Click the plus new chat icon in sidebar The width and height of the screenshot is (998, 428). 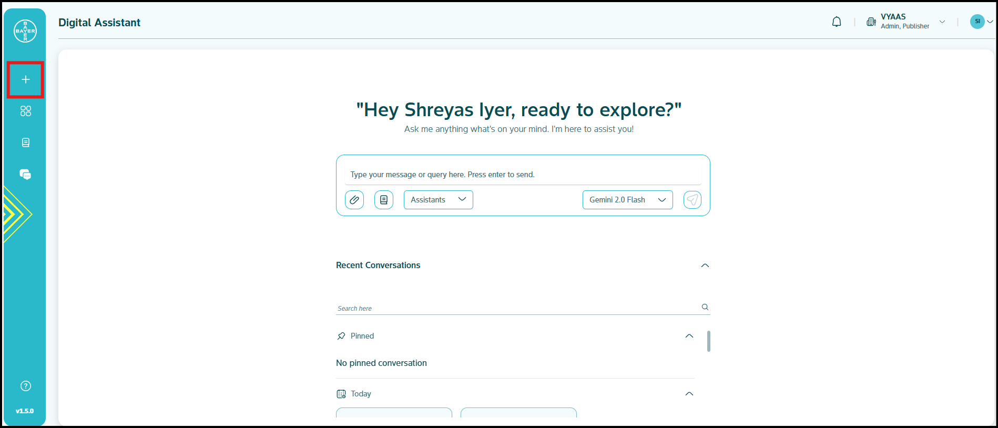pyautogui.click(x=25, y=79)
